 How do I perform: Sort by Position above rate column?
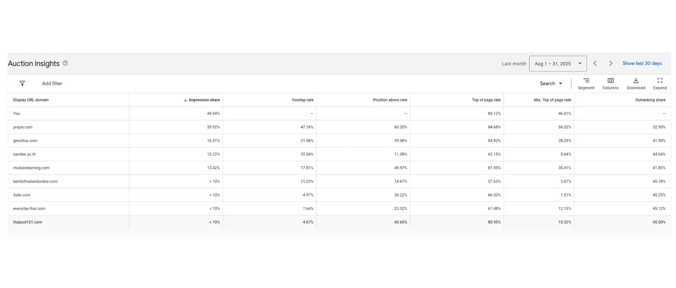pyautogui.click(x=390, y=100)
